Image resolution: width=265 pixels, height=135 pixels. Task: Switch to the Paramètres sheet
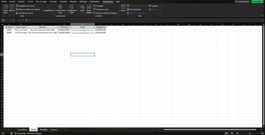[22, 129]
